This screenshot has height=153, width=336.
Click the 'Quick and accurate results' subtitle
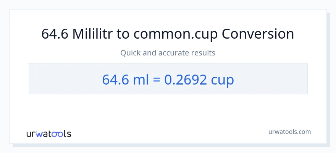(168, 53)
